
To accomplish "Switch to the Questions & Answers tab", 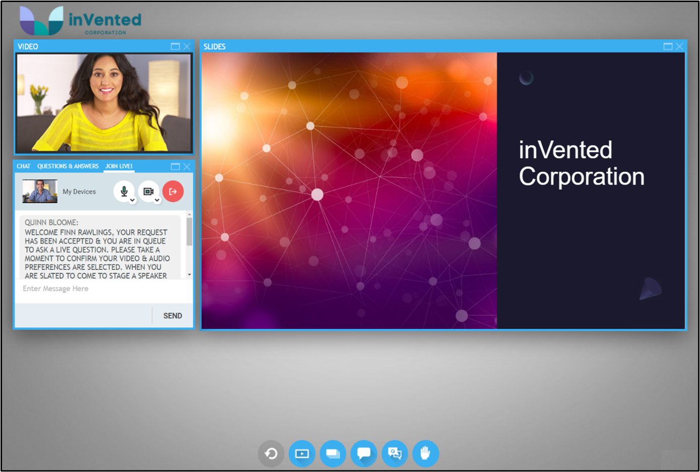I will (x=68, y=166).
